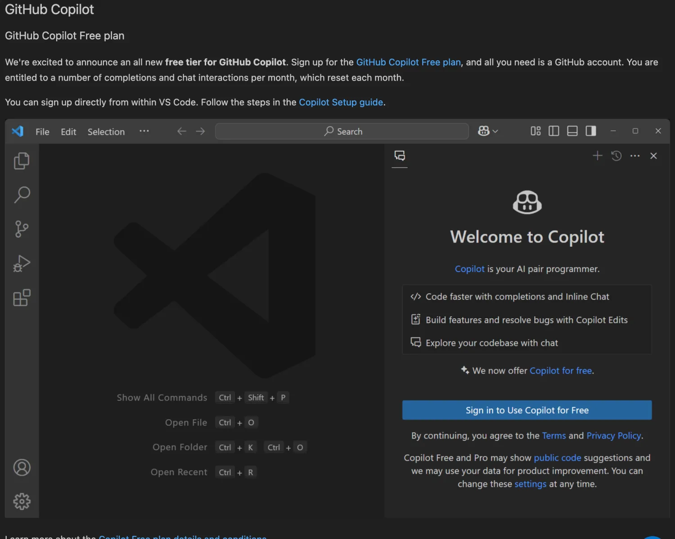The width and height of the screenshot is (675, 539).
Task: Click Sign in to Use Copilot for Free
Action: pos(527,410)
